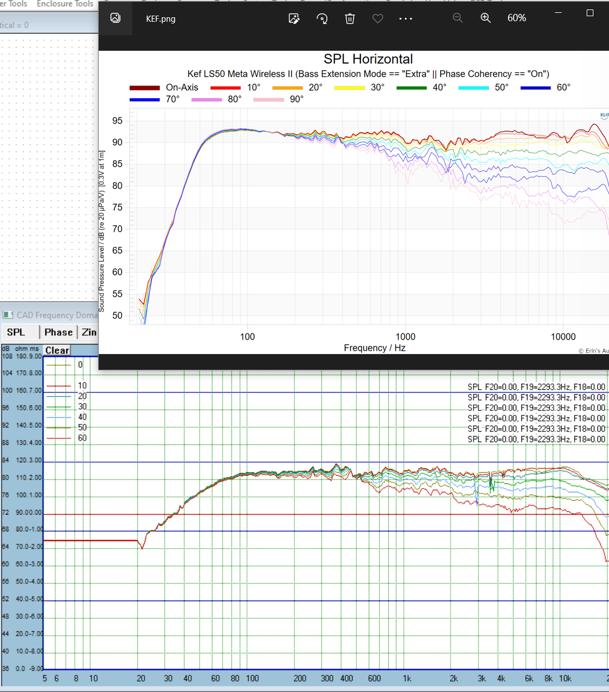Add KEF.png to favorites heart icon
This screenshot has height=692, width=609.
tap(378, 18)
